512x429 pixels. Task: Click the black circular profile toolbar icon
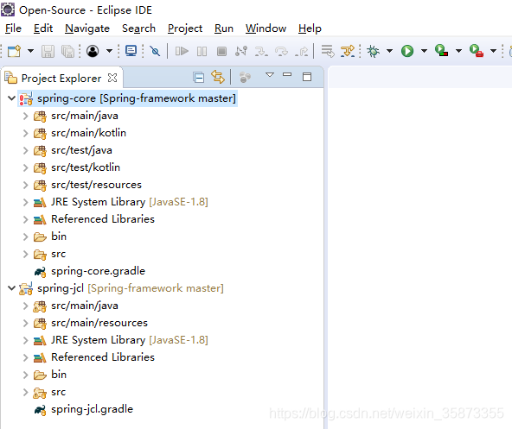[93, 51]
